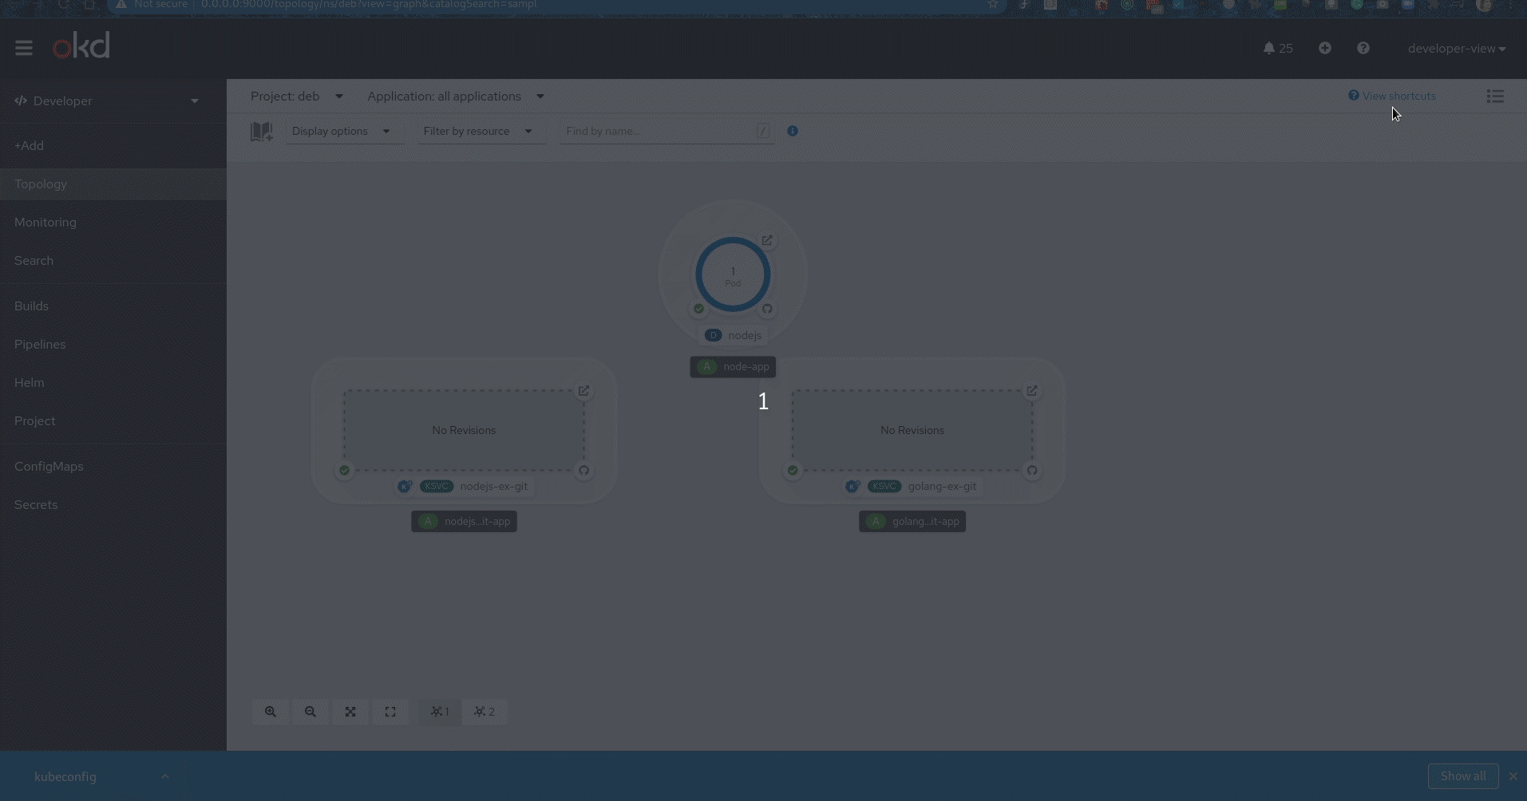Click Show all in the downloads bar
The image size is (1527, 801).
(x=1462, y=776)
